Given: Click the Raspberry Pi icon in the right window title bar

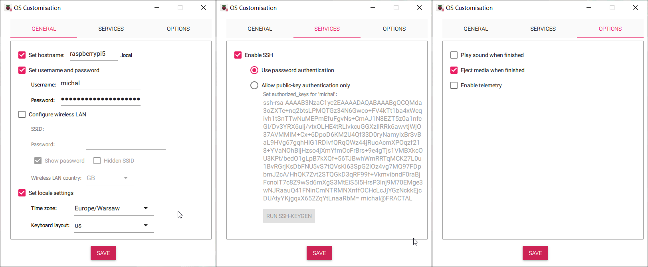Looking at the screenshot, I should pyautogui.click(x=440, y=8).
